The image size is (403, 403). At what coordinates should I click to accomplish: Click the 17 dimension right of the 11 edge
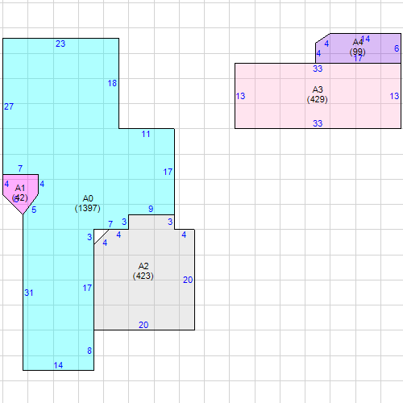point(168,172)
